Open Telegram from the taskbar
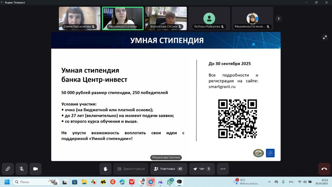 pyautogui.click(x=151, y=182)
